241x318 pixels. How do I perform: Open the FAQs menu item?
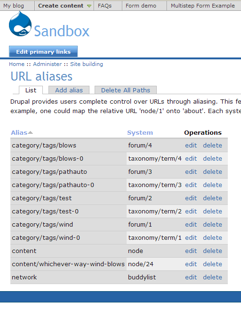coord(104,6)
